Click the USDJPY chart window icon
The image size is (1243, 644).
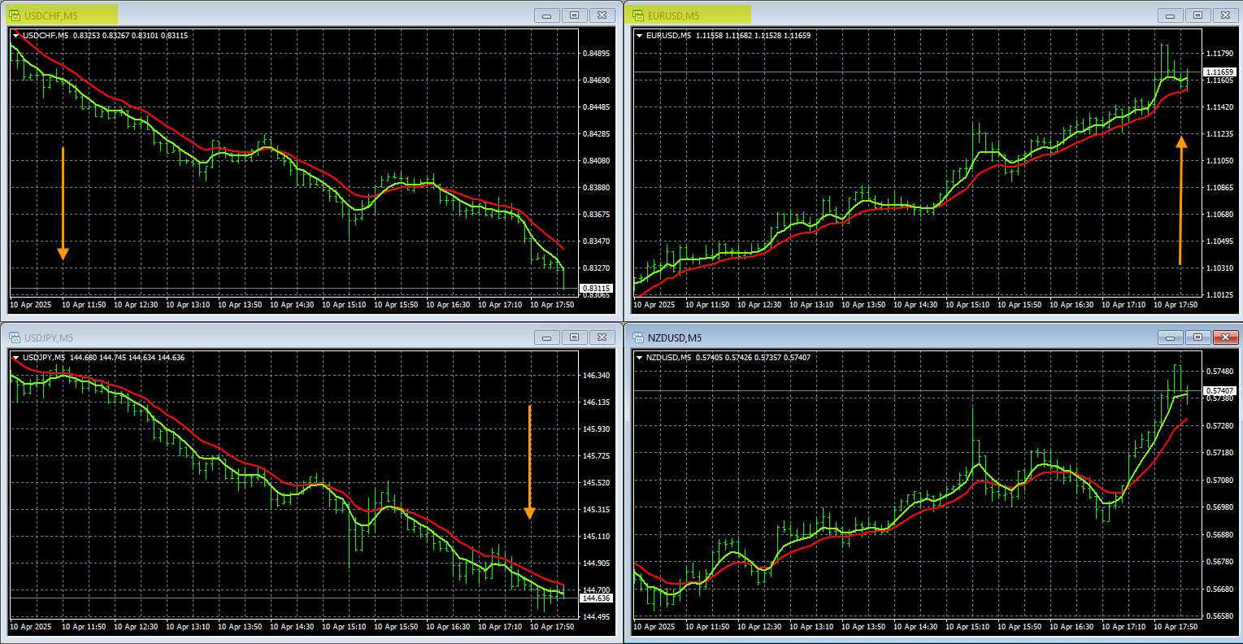point(15,337)
